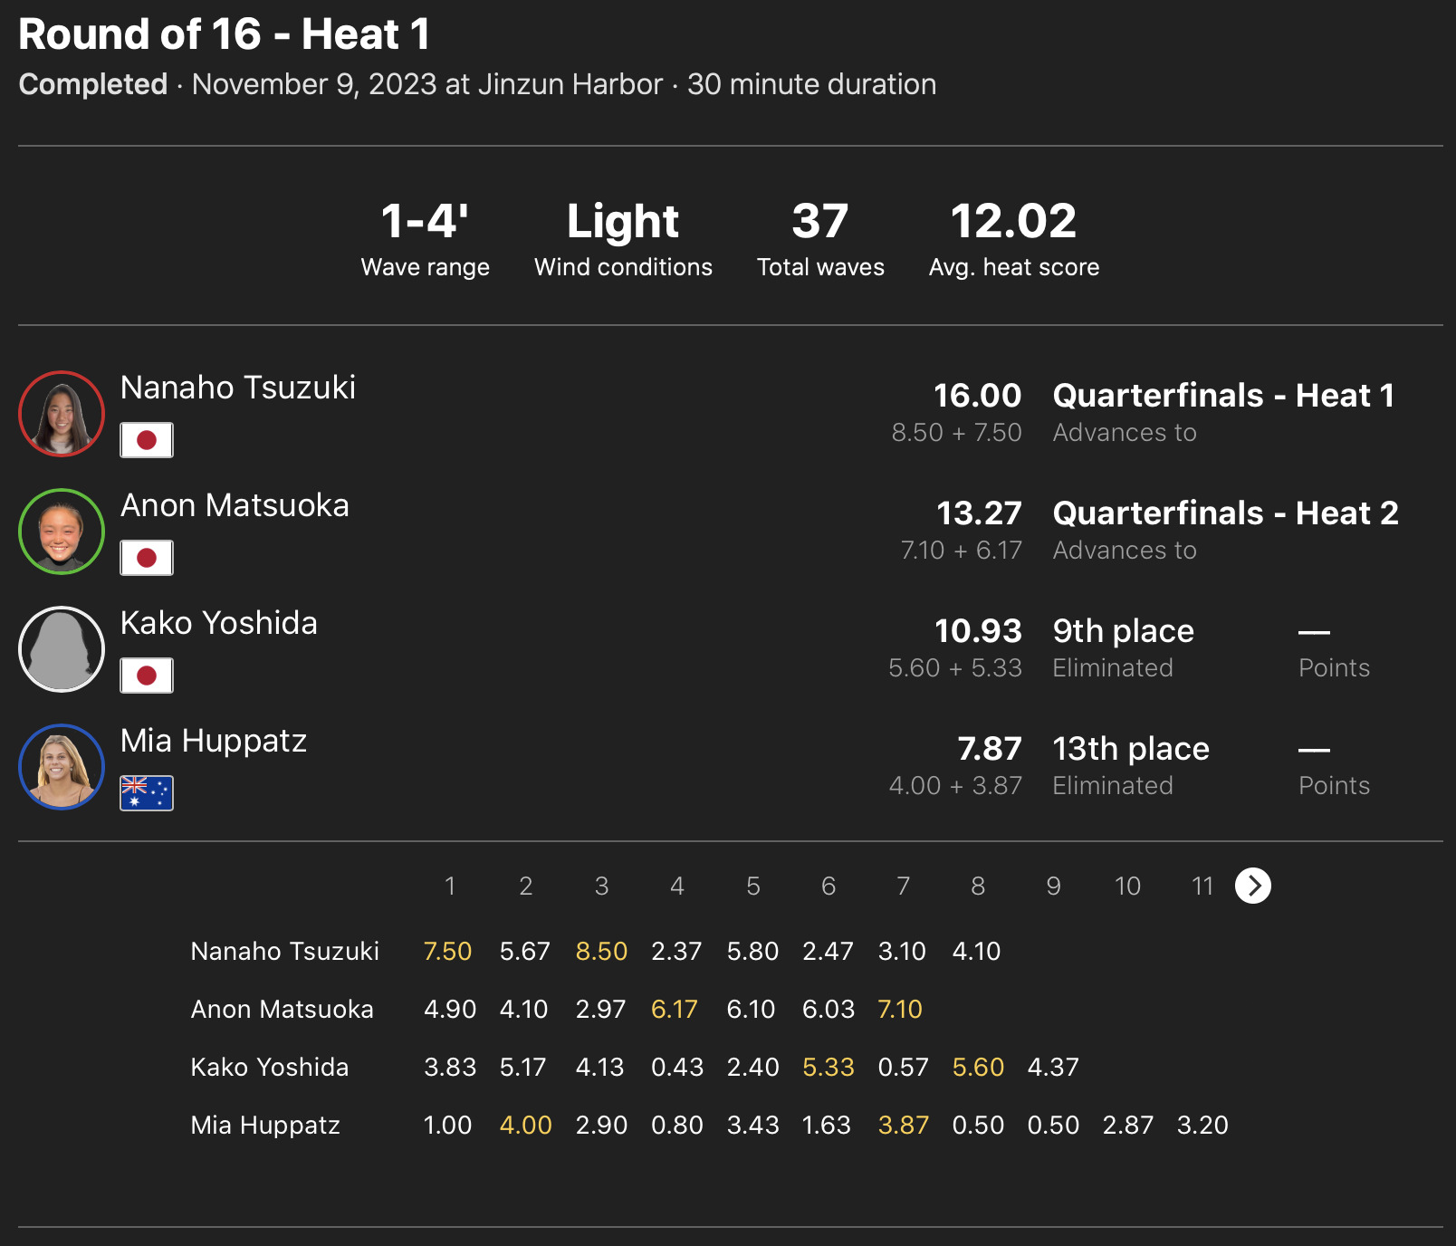Open Mia Huppatz's athlete name link

click(214, 741)
